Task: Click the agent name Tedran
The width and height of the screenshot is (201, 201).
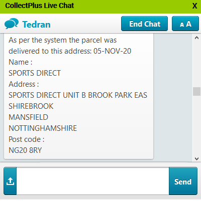Action: [x=36, y=25]
